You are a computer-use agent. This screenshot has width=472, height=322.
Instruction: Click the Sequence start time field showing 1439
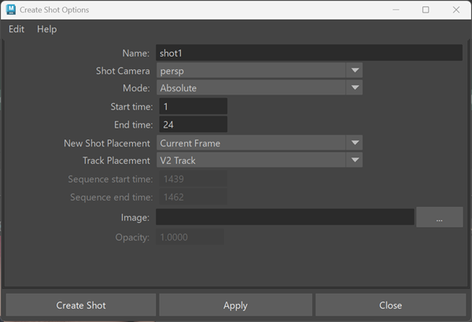tap(194, 179)
